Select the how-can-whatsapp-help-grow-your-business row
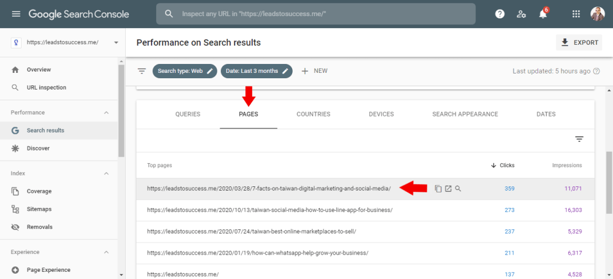 365,253
